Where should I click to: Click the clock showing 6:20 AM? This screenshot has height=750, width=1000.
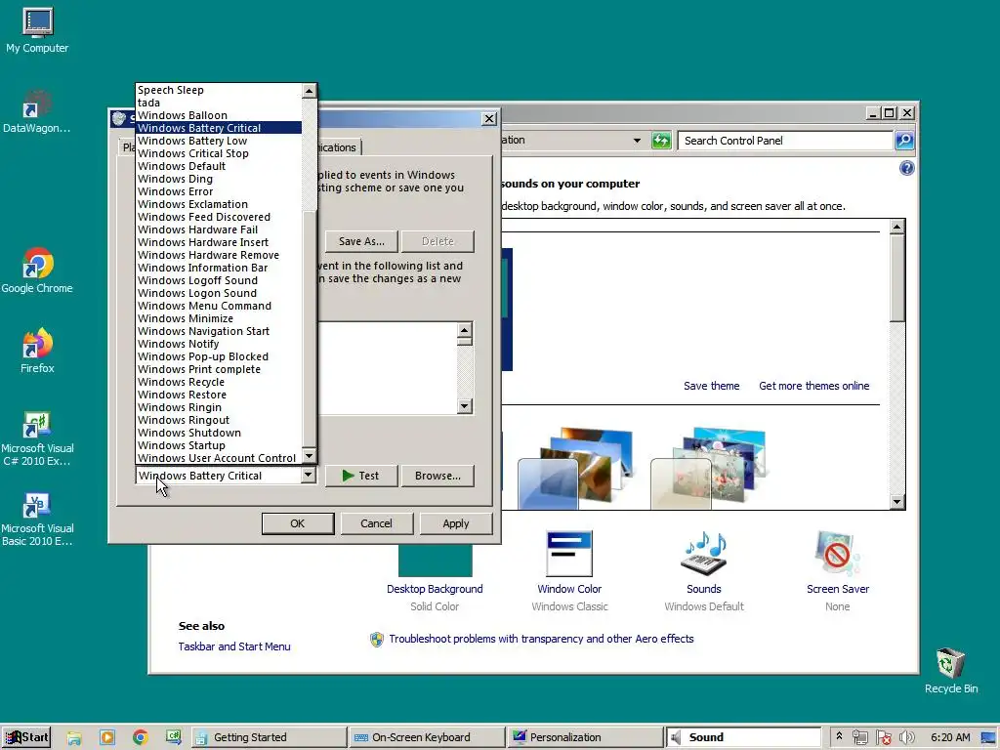(950, 737)
